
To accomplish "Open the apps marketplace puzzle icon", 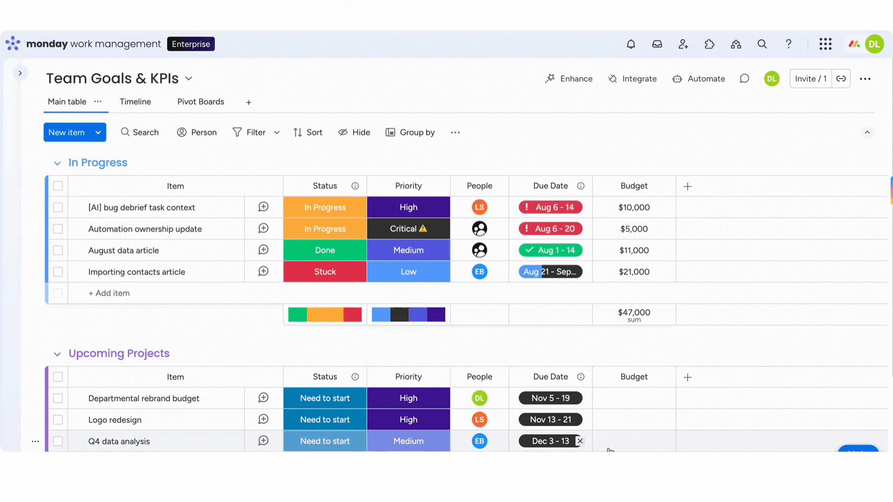I will click(x=709, y=44).
